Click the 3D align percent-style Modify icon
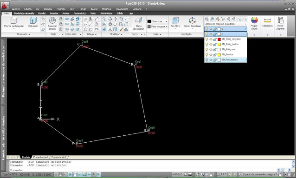The image size is (297, 179). pos(104,19)
